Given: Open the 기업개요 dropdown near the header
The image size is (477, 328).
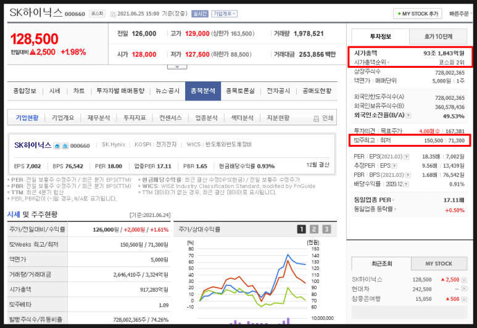Looking at the screenshot, I should click(224, 14).
